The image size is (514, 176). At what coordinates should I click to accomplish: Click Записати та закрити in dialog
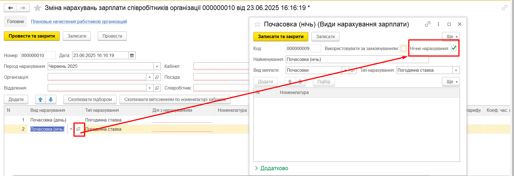click(x=280, y=37)
